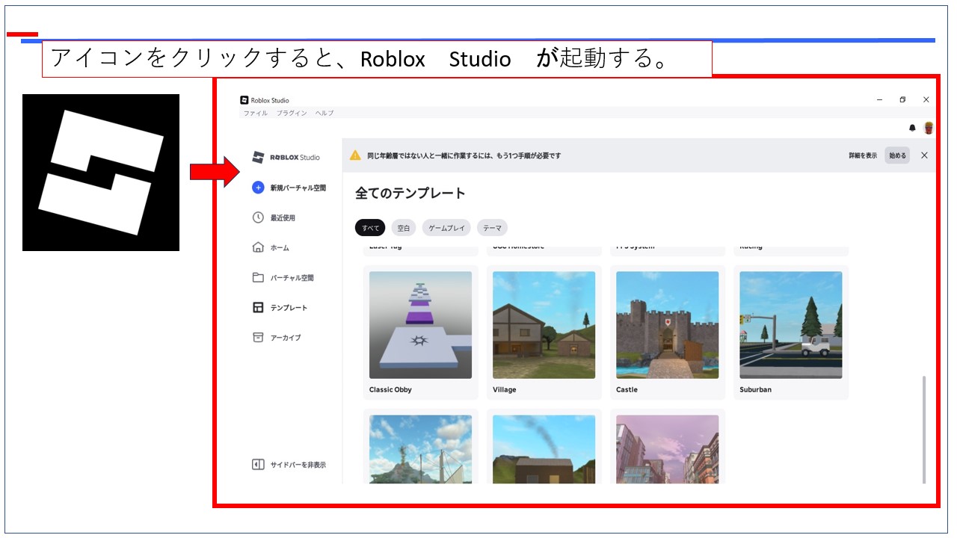The image size is (957, 538).
Task: Click the yellow warning icon in the banner
Action: coord(356,155)
